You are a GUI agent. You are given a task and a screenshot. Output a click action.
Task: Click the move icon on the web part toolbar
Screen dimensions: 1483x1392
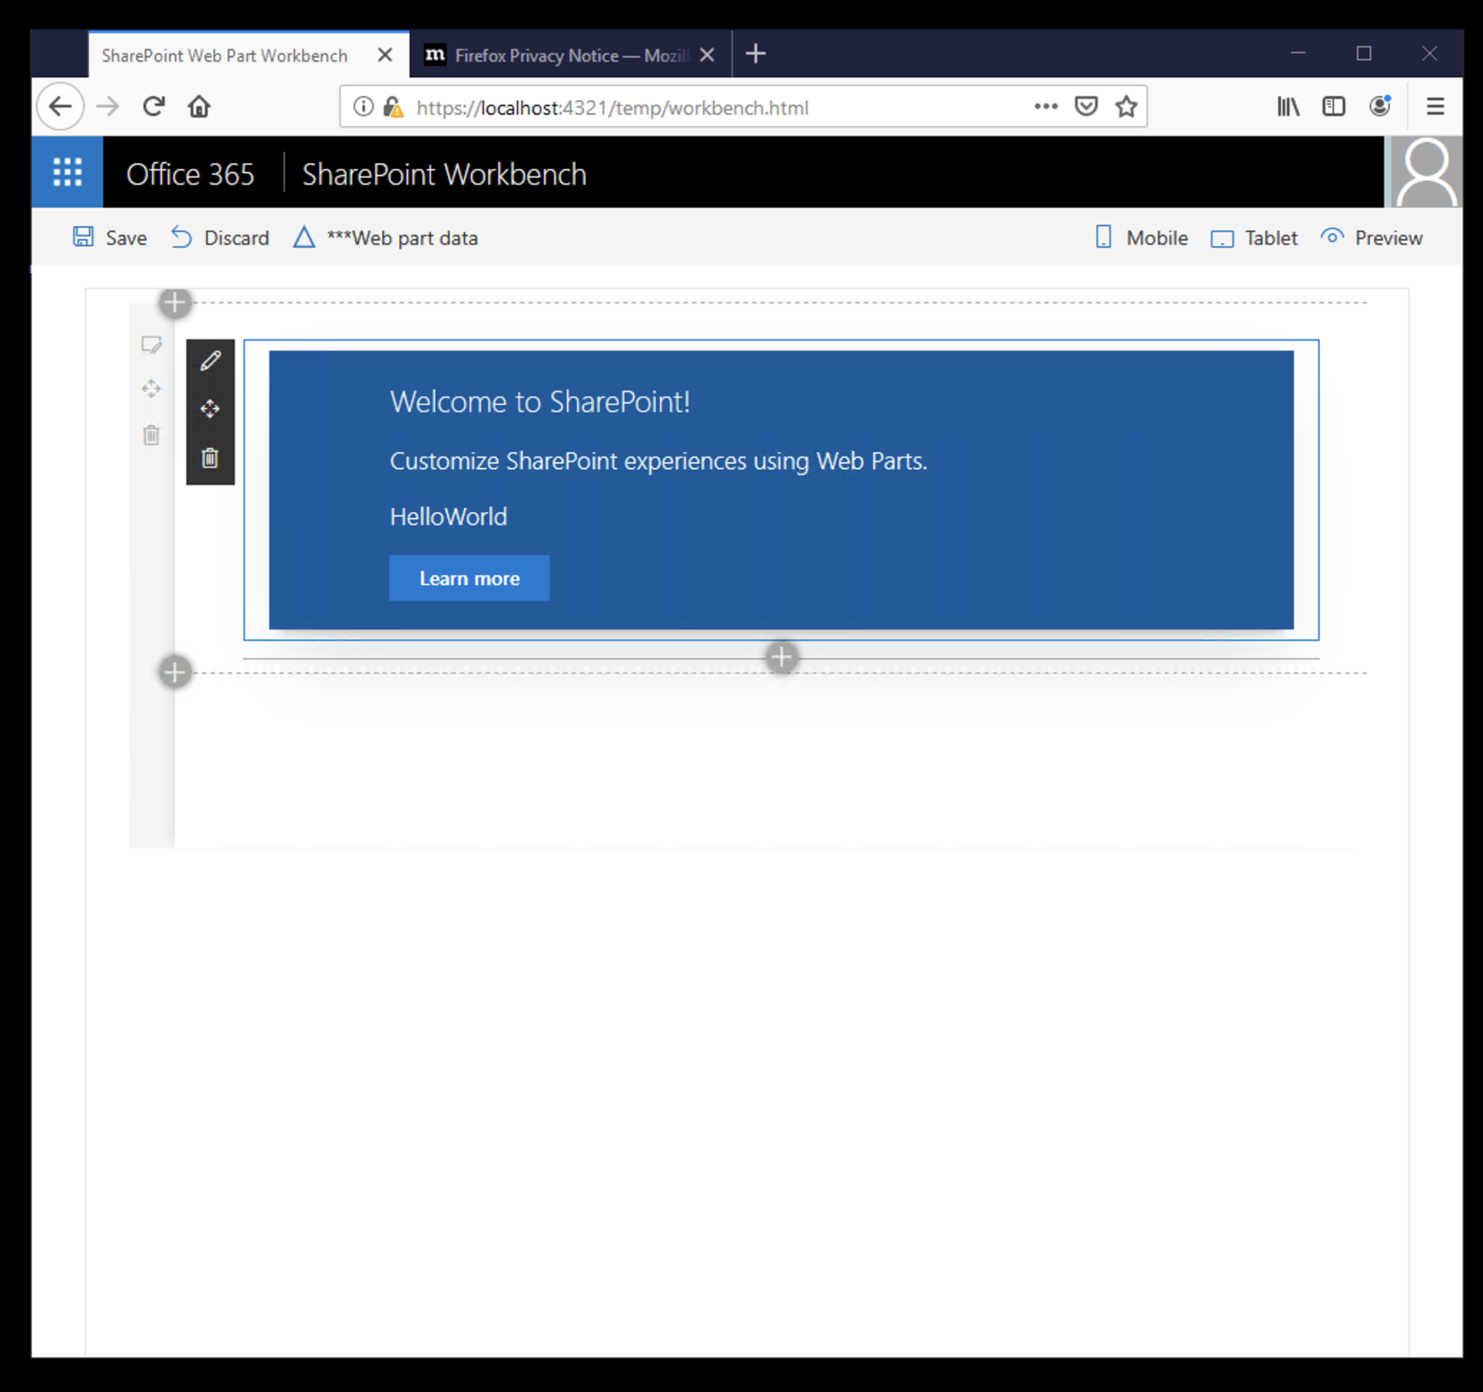point(210,408)
